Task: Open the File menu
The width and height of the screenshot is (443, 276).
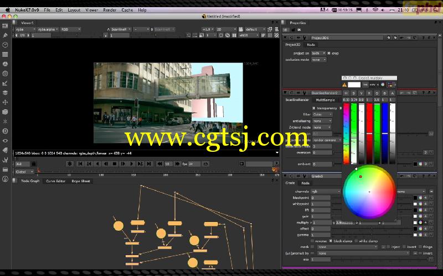Action: tap(47, 10)
